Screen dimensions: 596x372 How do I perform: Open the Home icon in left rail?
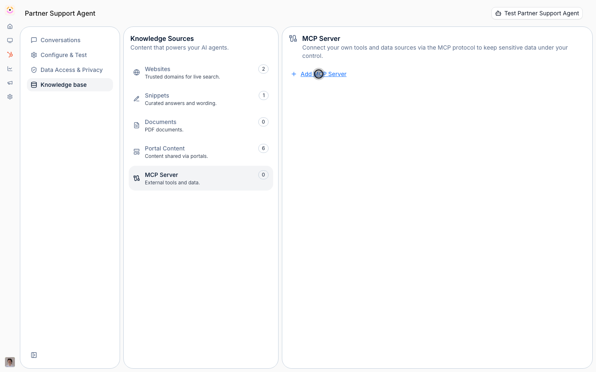tap(10, 26)
